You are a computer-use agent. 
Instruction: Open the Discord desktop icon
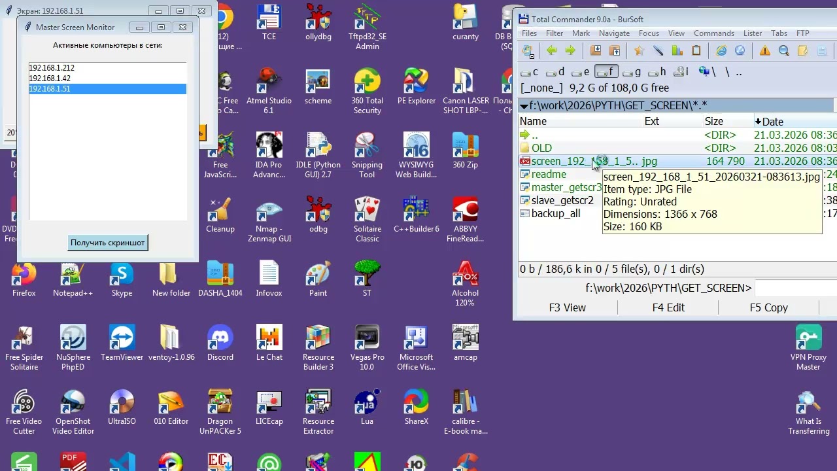tap(220, 343)
